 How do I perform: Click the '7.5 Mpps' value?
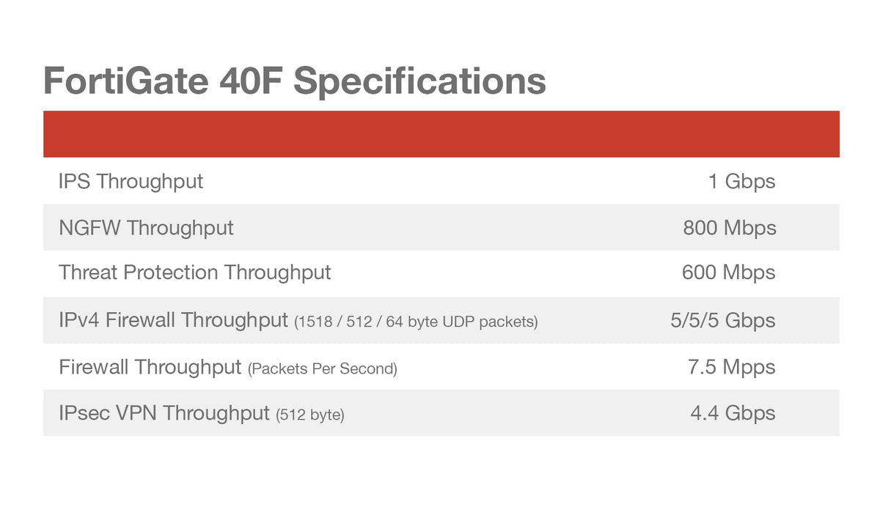click(x=731, y=367)
